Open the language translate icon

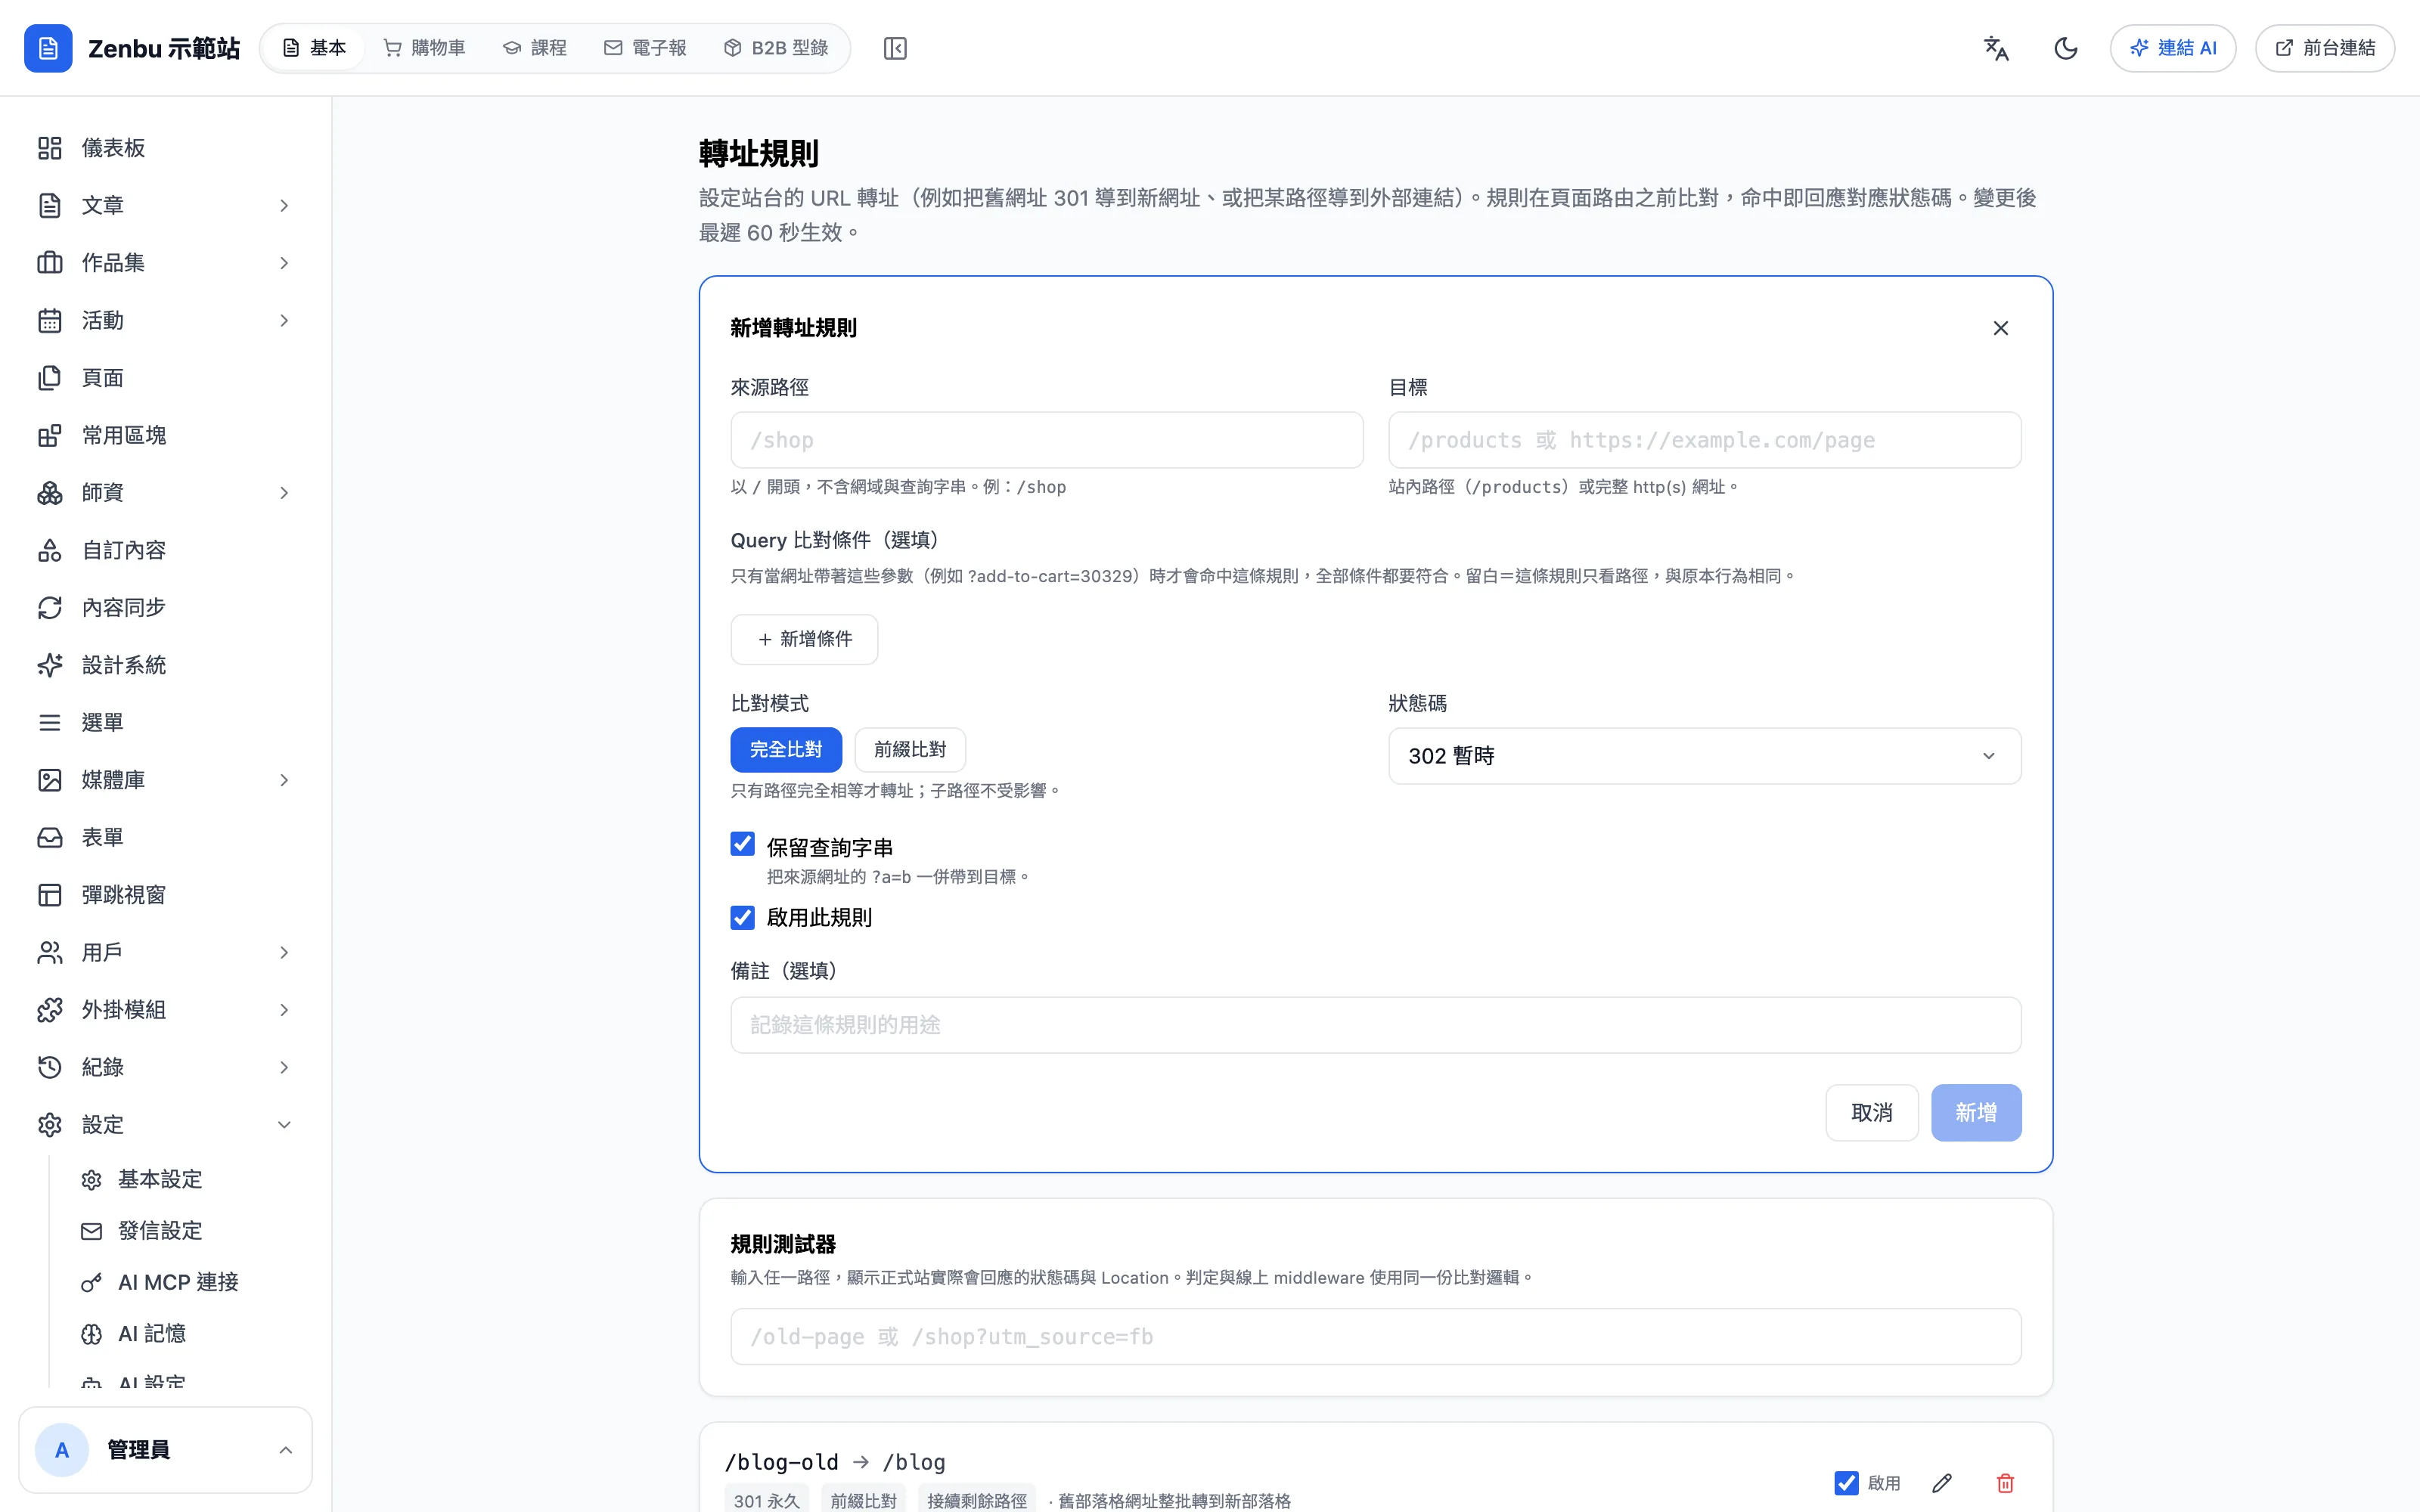coord(1996,48)
